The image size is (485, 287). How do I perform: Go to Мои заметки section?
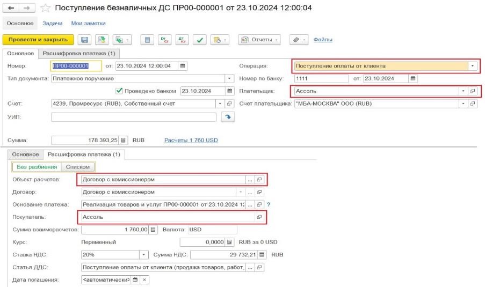pos(88,24)
